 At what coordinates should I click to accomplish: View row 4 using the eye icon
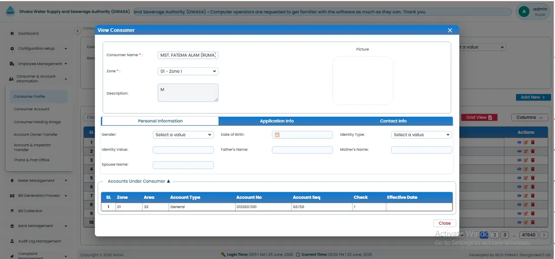pyautogui.click(x=519, y=169)
